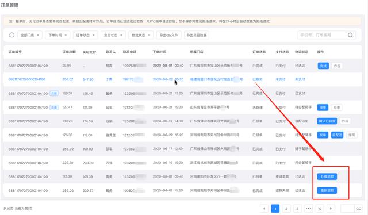Click the 处理退款 refund button
Screen dimensions: 368x215
point(327,176)
